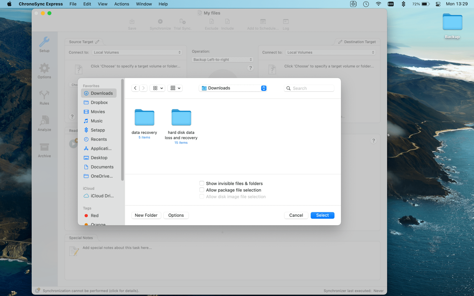Viewport: 474px width, 296px height.
Task: Select Downloads in Favorites sidebar
Action: tap(99, 93)
